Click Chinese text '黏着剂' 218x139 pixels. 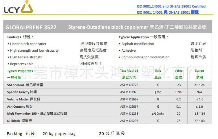[x=196, y=50]
